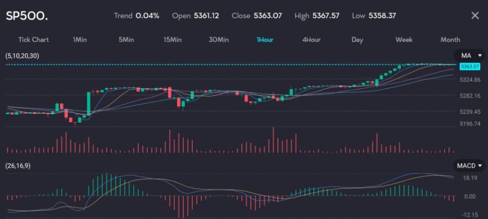Viewport: 488px width, 219px height.
Task: Close the SP500 chart panel
Action: click(475, 16)
